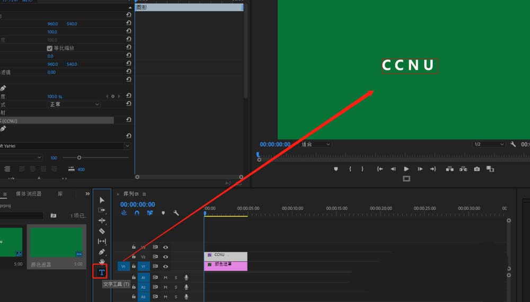Open the 序列01 panel menu
Image resolution: width=530 pixels, height=302 pixels.
pos(144,194)
